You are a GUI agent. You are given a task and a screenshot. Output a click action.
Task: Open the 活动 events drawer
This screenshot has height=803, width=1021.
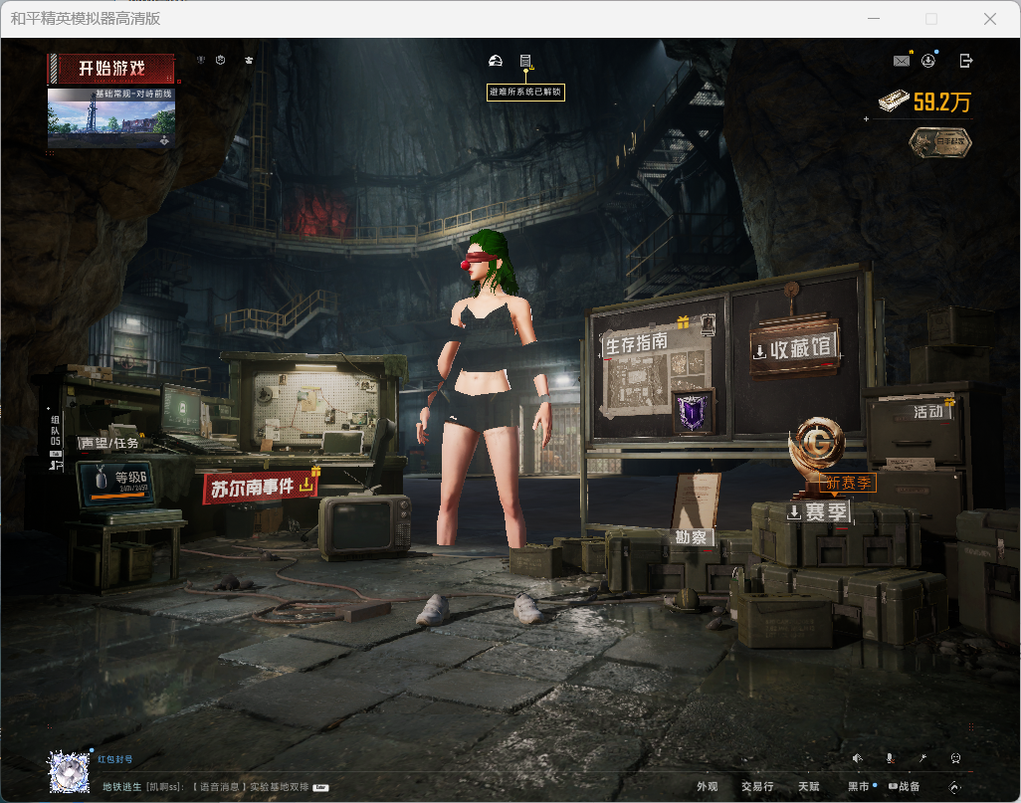(927, 412)
